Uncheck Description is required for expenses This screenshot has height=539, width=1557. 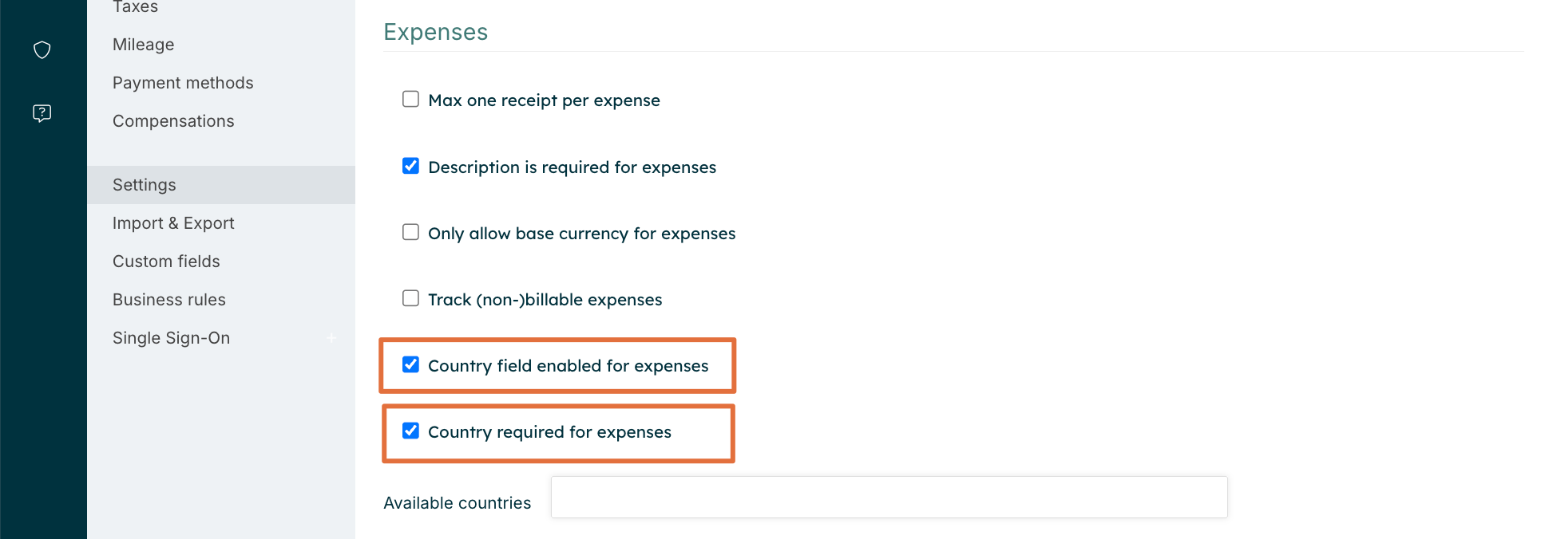click(x=410, y=166)
